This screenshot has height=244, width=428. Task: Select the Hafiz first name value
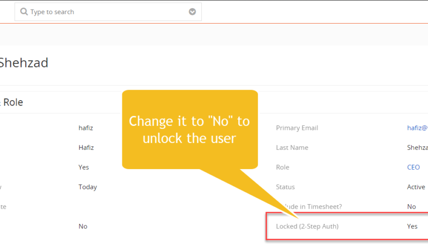[x=86, y=147]
